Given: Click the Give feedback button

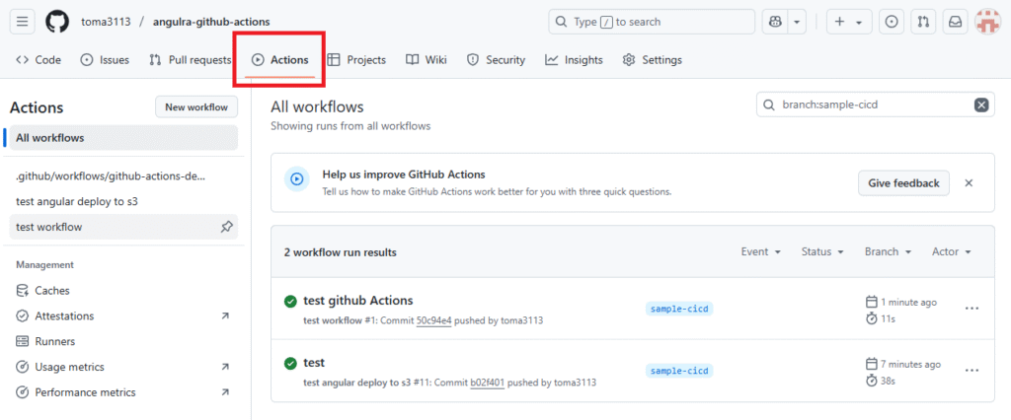Looking at the screenshot, I should point(903,183).
